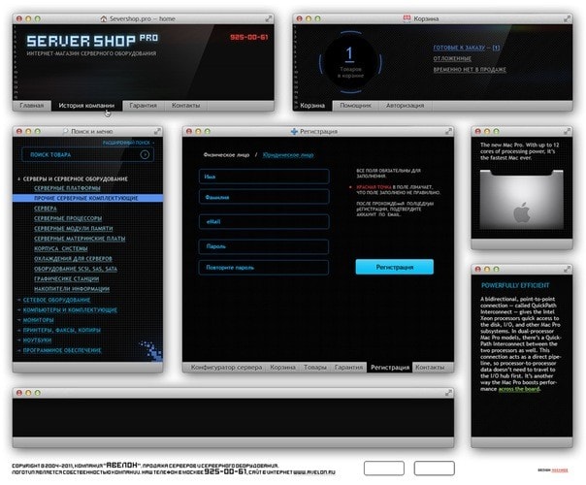Screen dimensions: 586x485
Task: Select the Корзина tab in the Корзина window
Action: [312, 106]
